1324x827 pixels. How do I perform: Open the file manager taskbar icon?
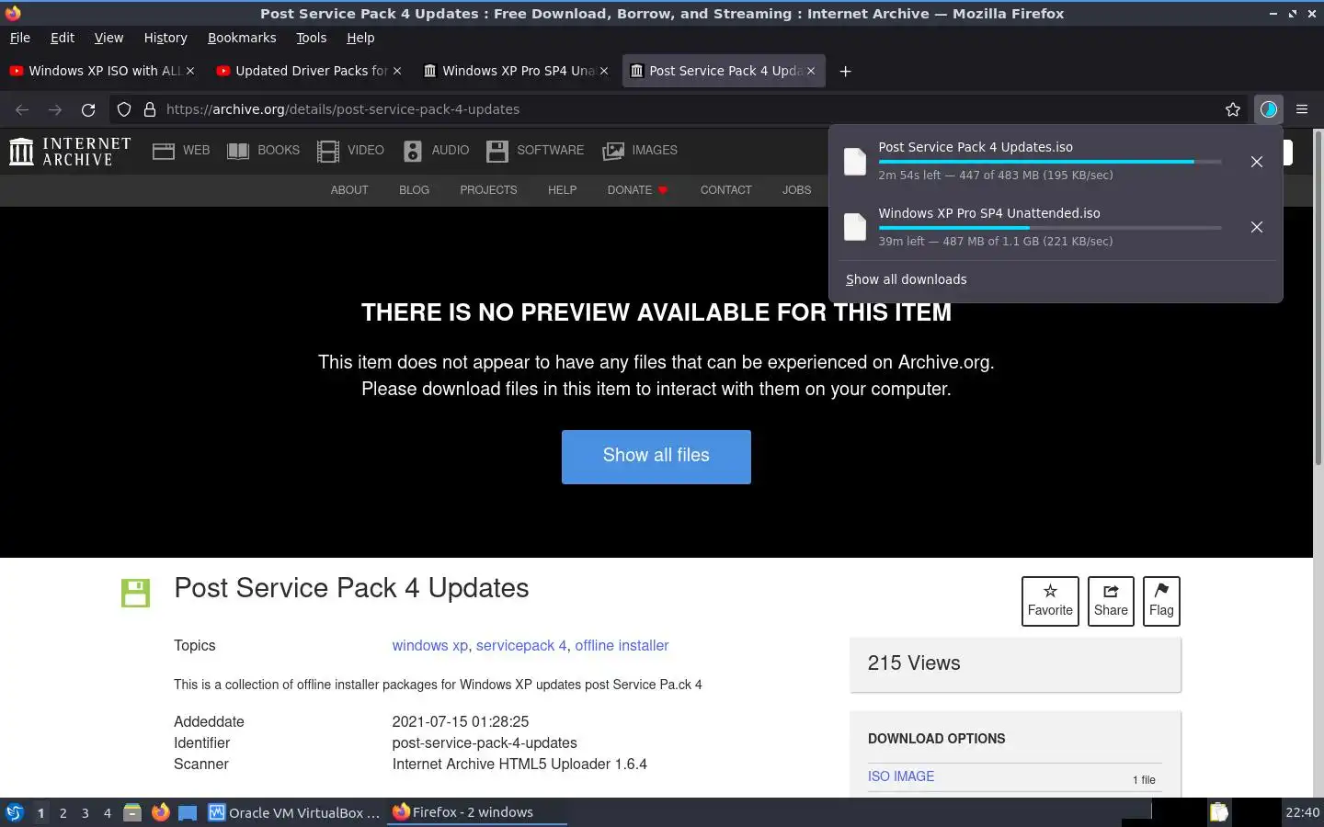click(132, 812)
